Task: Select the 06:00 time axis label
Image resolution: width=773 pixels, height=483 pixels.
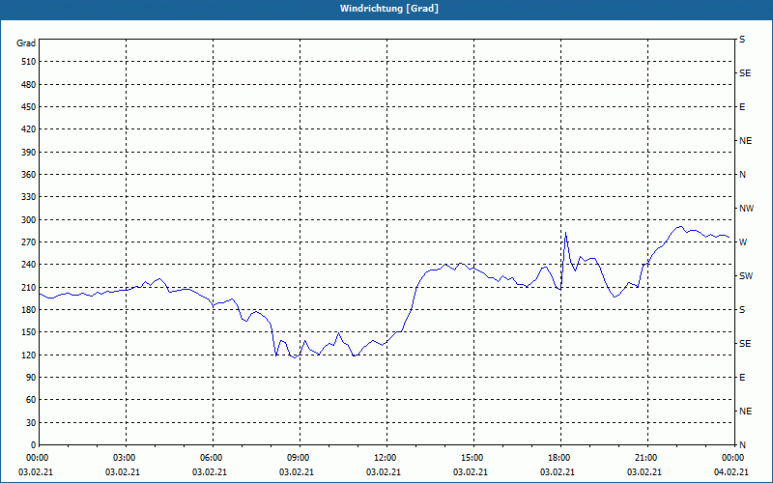Action: (210, 458)
